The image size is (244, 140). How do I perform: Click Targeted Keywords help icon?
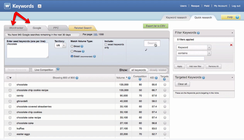204,78
